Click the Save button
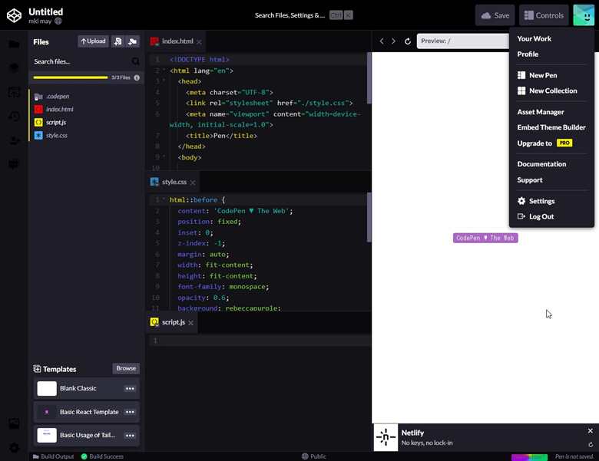Viewport: 599px width, 461px height. coord(495,15)
